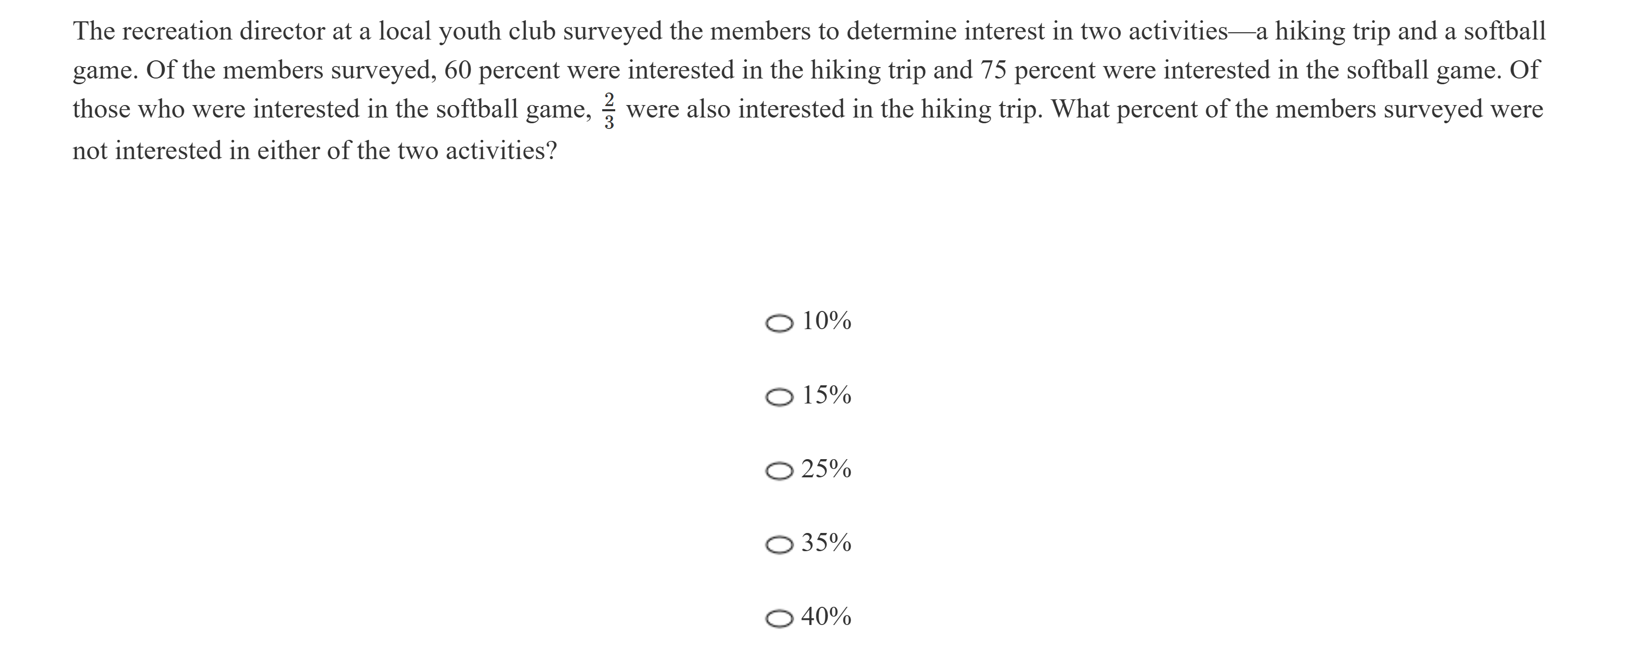
Task: Click the "10%" answer label text
Action: click(x=826, y=321)
